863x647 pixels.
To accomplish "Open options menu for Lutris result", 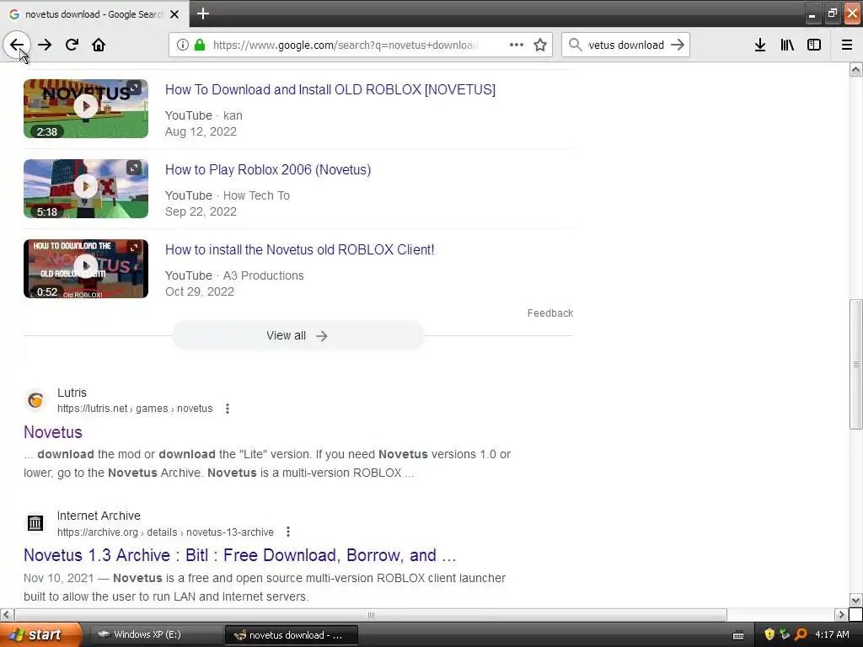I will click(228, 409).
